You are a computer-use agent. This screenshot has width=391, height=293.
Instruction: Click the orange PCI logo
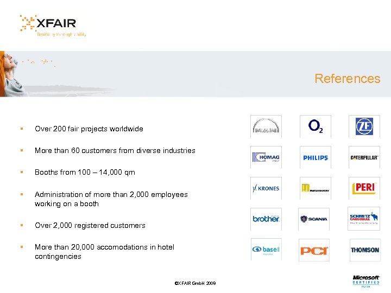pyautogui.click(x=314, y=250)
